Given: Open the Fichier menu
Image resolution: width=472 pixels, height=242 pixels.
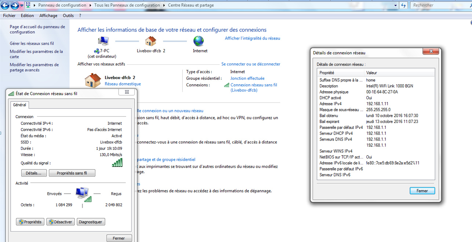Looking at the screenshot, I should [9, 16].
